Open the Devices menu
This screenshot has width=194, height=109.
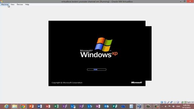(20, 5)
